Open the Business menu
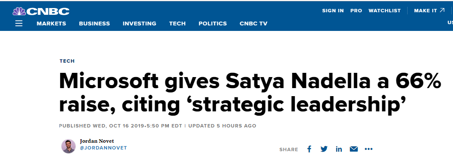 [x=95, y=24]
